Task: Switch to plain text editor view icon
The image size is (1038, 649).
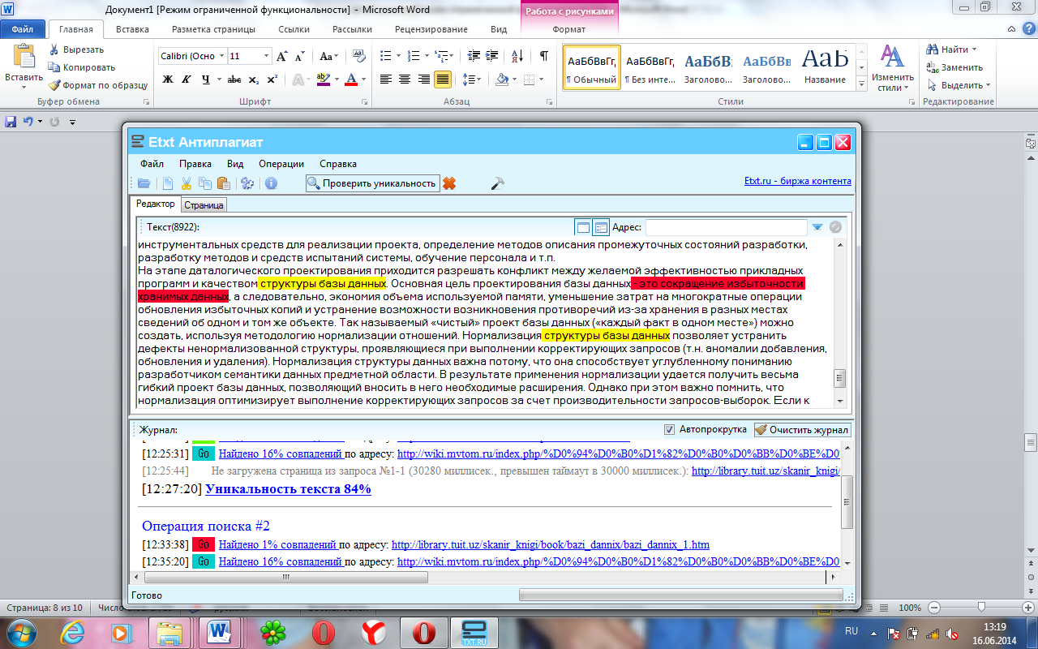Action: point(582,227)
